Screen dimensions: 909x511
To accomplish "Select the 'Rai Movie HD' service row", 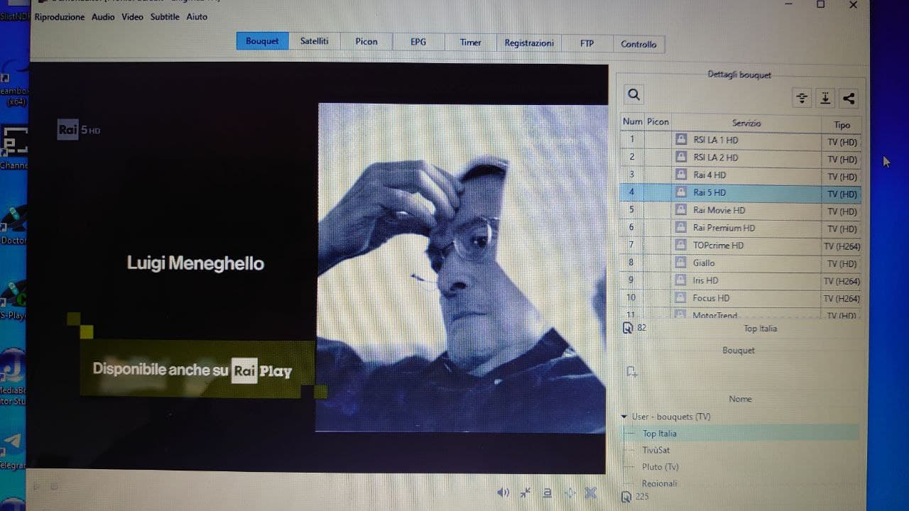I will click(x=741, y=210).
